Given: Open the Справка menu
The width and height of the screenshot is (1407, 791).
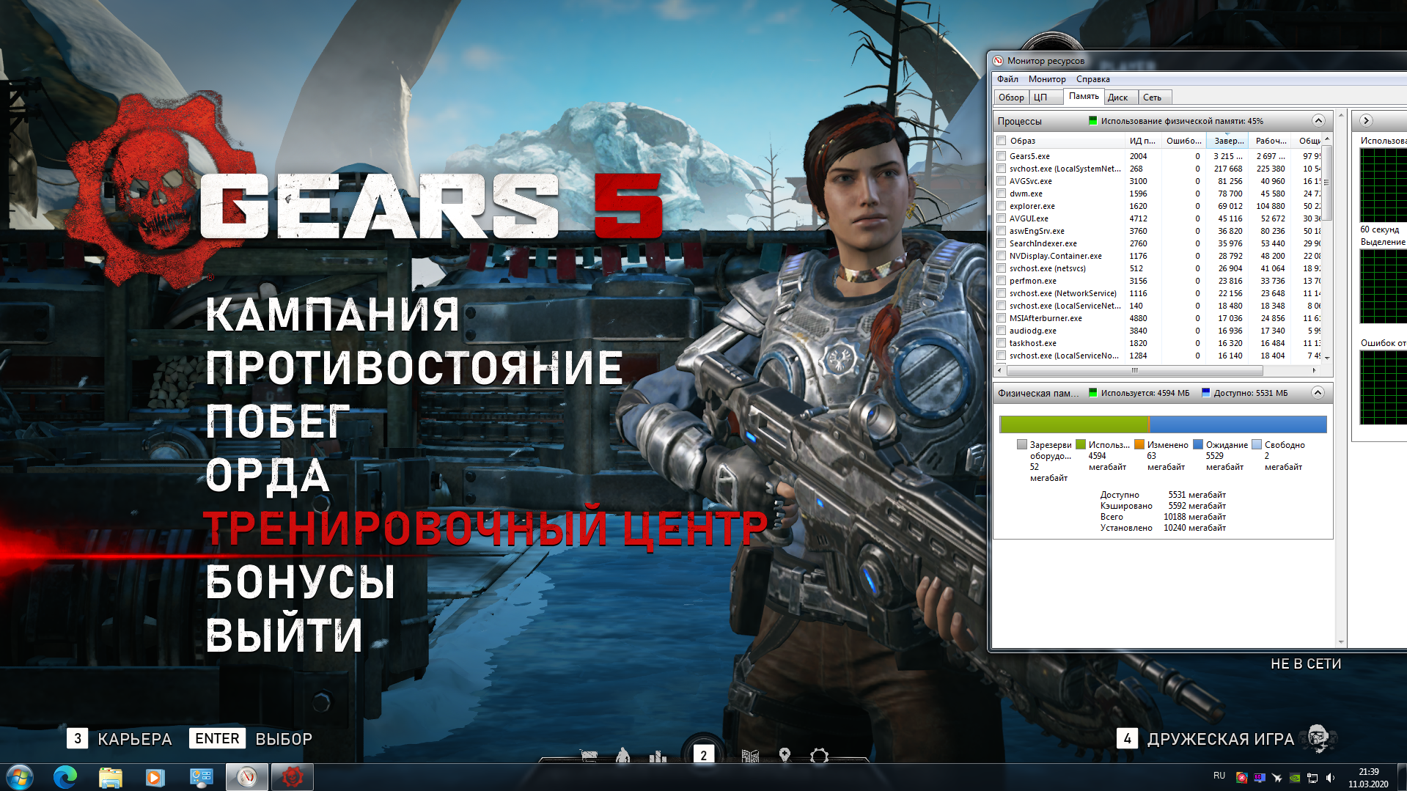Looking at the screenshot, I should [x=1092, y=79].
